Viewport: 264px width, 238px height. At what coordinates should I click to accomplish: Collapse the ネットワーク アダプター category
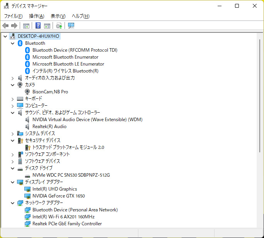click(13, 203)
